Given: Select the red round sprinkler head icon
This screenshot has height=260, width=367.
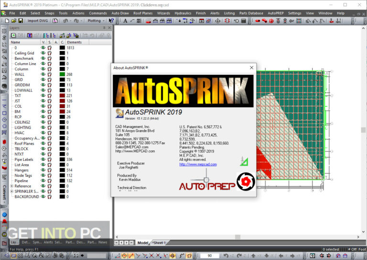Looking at the screenshot, I should pyautogui.click(x=271, y=21).
